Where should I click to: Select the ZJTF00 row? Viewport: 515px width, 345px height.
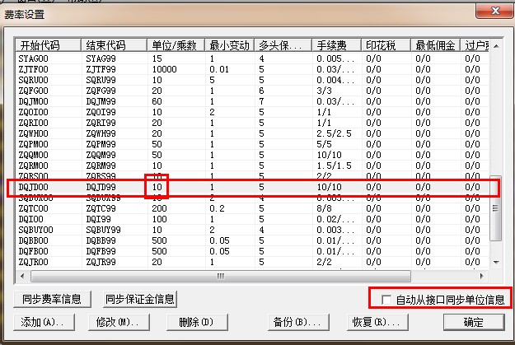[x=253, y=69]
